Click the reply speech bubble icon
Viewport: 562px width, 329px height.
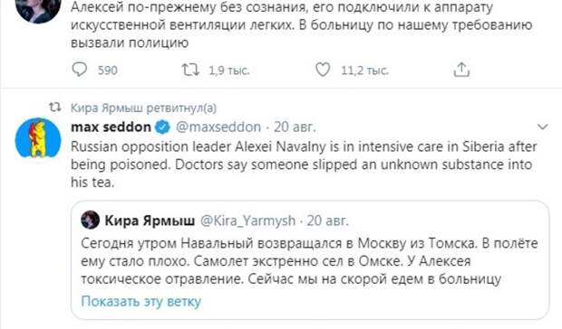[79, 70]
